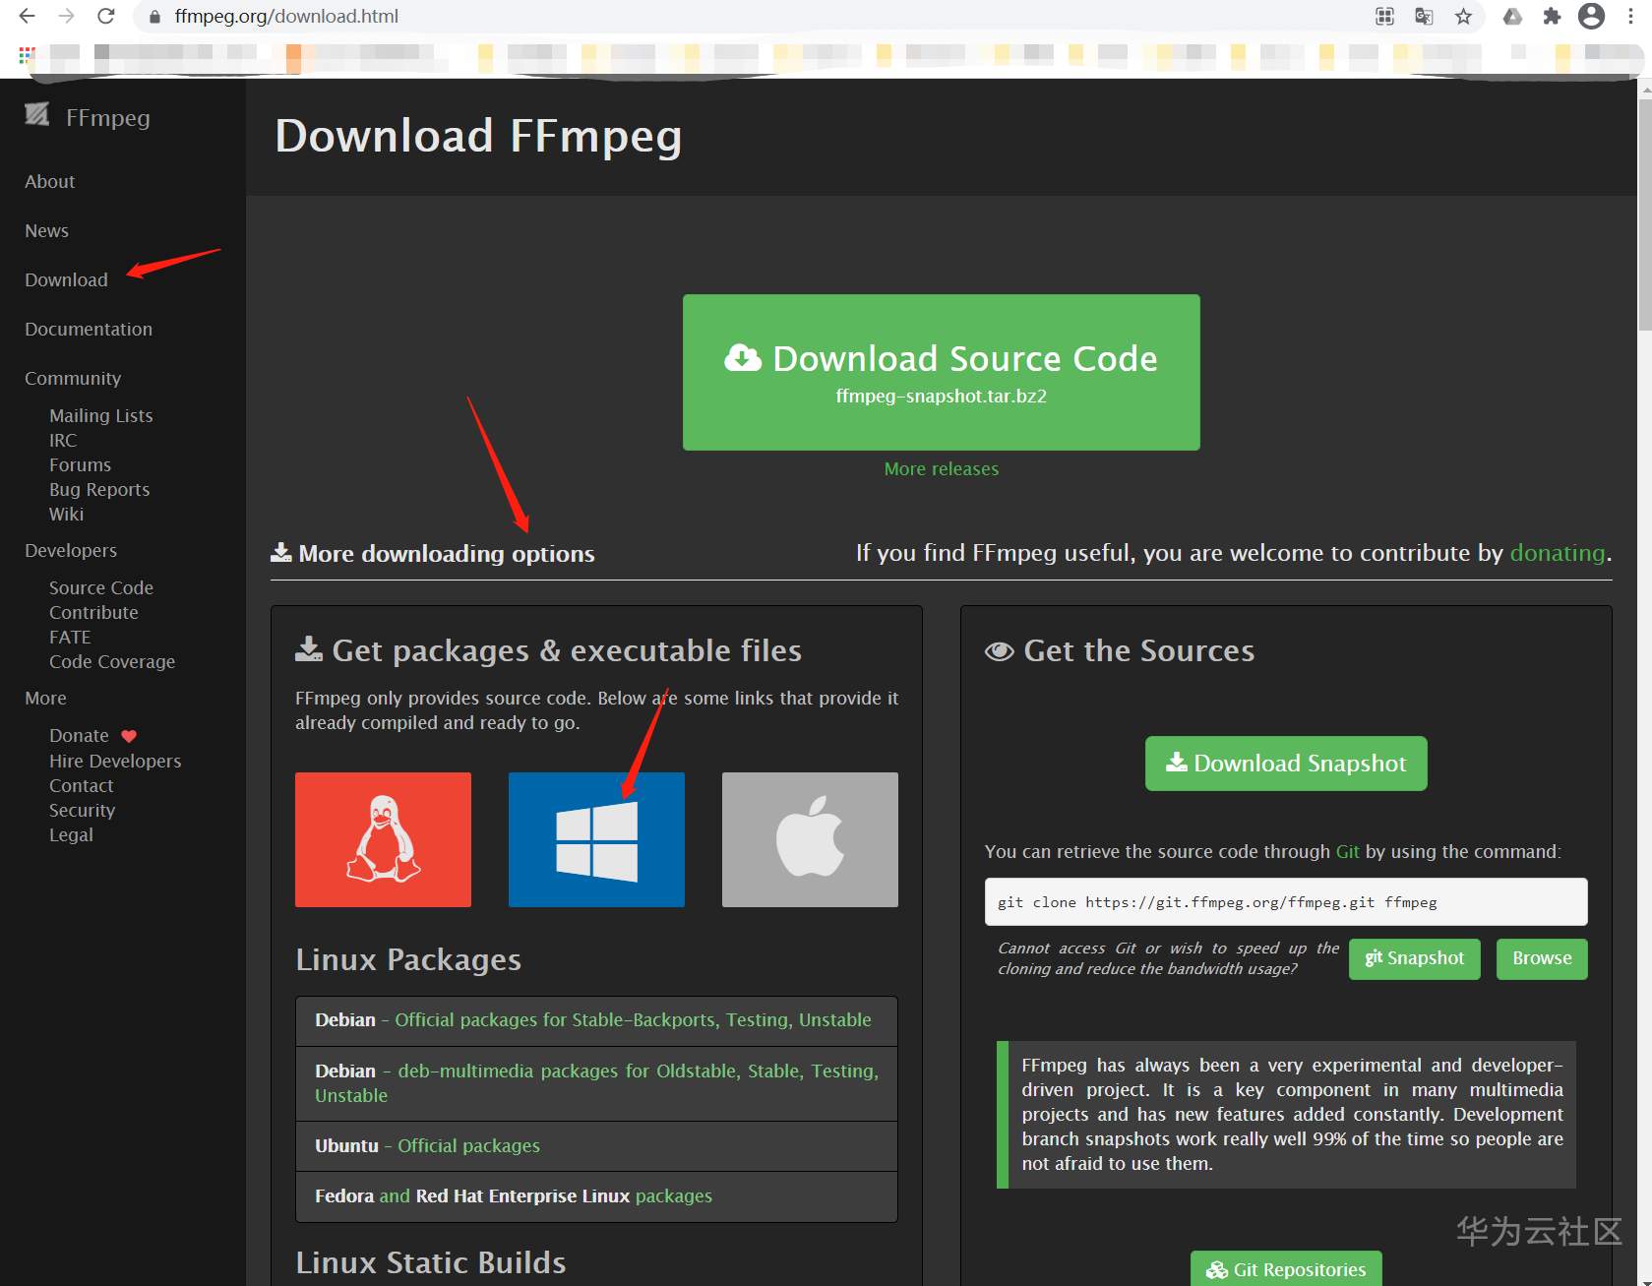The height and width of the screenshot is (1286, 1652).
Task: Go forward in browser history
Action: click(x=66, y=16)
